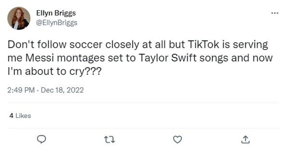View Ellyn Briggs' profile photo
This screenshot has height=150, width=286.
pyautogui.click(x=19, y=18)
